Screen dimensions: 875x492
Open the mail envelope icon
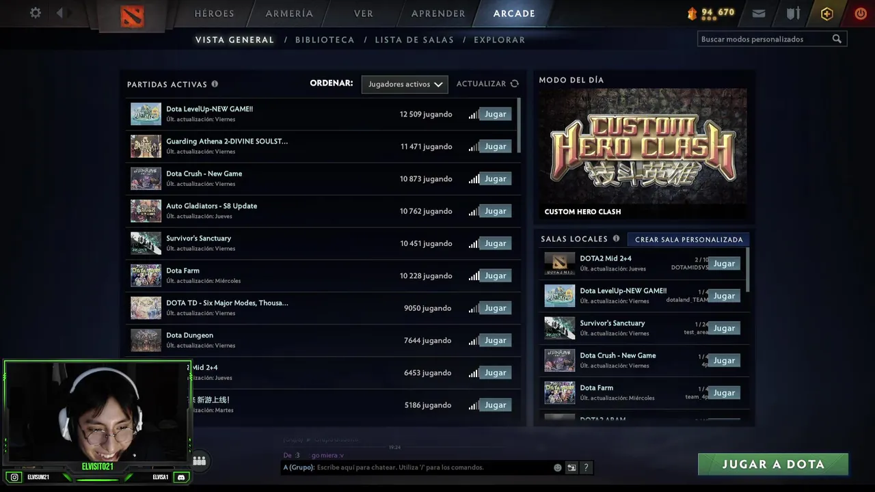click(759, 13)
